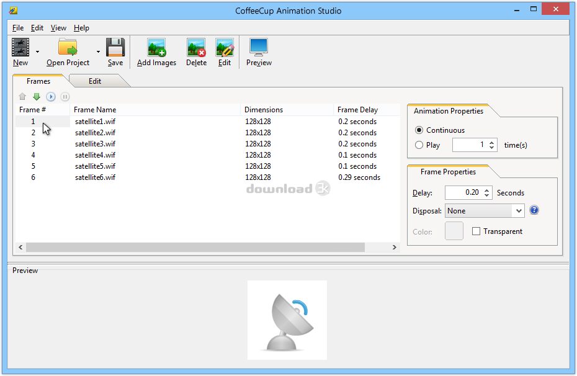Screen dimensions: 577x376
Task: Open the dropdown arrow next to New
Action: 37,52
